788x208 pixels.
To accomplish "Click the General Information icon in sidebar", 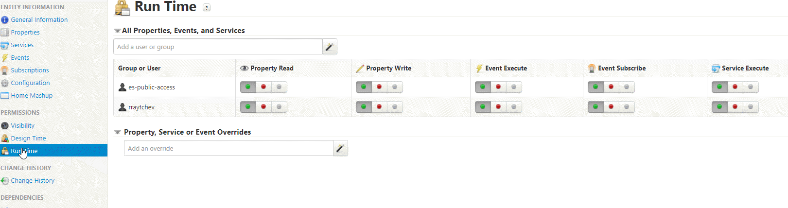I will [5, 20].
